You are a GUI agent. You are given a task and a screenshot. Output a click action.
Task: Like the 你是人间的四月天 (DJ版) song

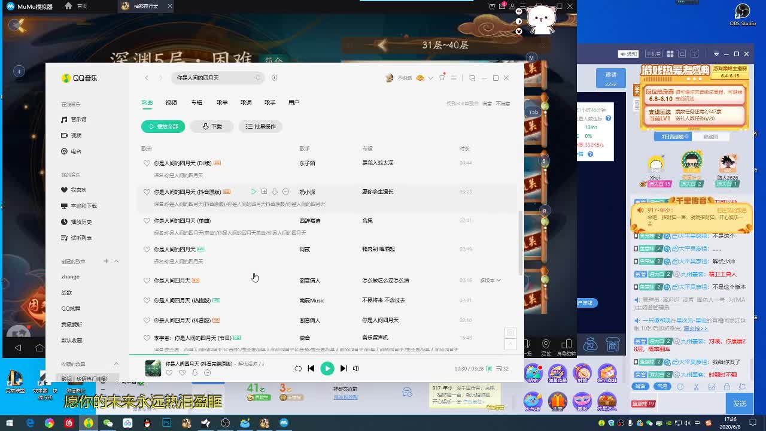pyautogui.click(x=147, y=163)
